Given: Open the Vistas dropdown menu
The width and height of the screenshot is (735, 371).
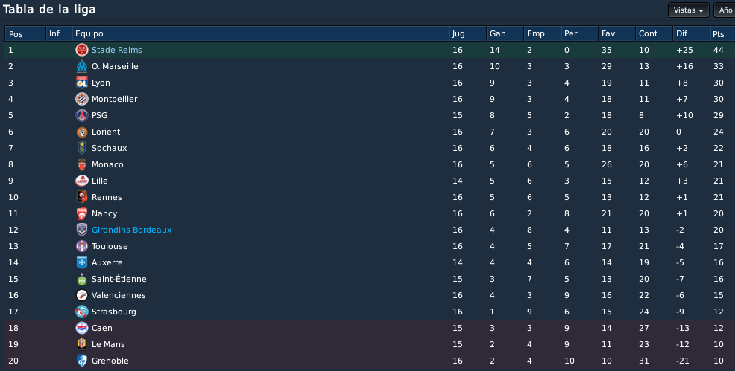Looking at the screenshot, I should [x=689, y=10].
